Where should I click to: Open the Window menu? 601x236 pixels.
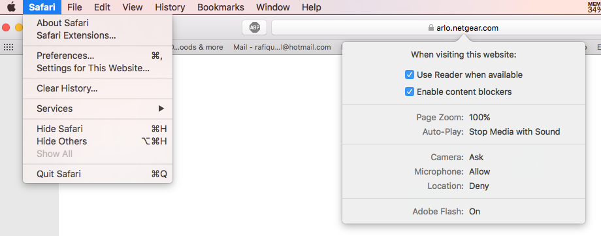pyautogui.click(x=272, y=7)
